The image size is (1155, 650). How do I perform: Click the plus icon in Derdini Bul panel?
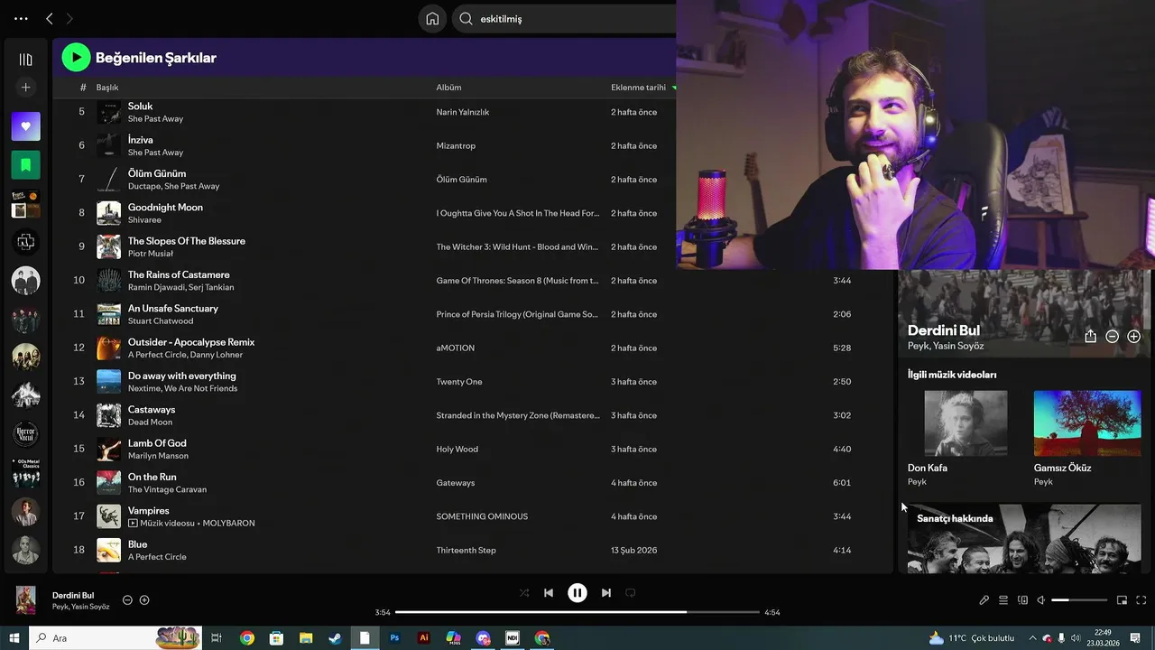pyautogui.click(x=1133, y=336)
